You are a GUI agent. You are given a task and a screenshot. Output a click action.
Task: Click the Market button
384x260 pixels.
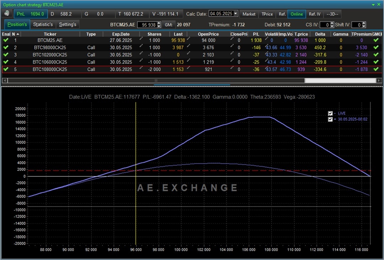pyautogui.click(x=249, y=14)
